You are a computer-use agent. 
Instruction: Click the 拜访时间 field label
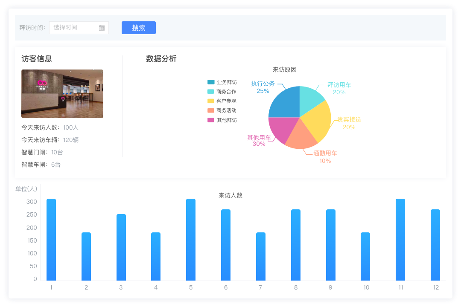[32, 28]
